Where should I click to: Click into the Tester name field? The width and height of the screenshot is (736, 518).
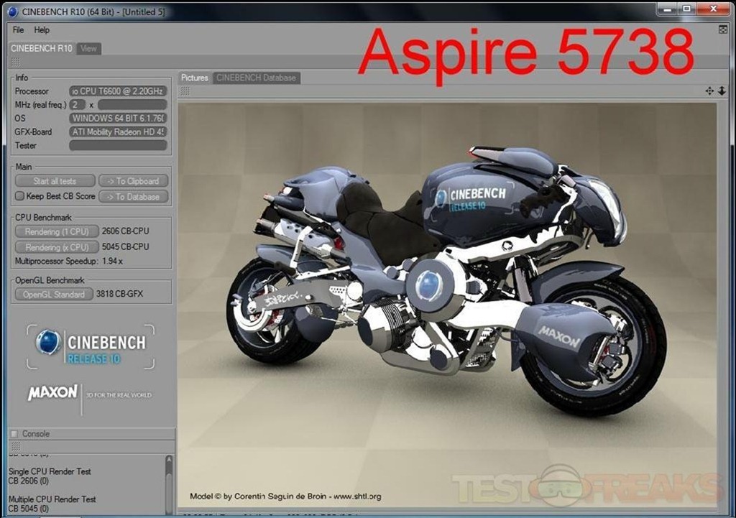(118, 146)
